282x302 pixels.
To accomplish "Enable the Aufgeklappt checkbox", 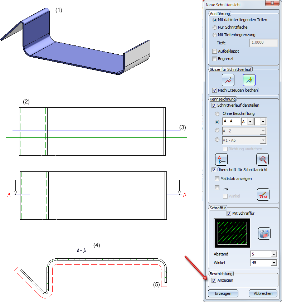I will 214,51.
